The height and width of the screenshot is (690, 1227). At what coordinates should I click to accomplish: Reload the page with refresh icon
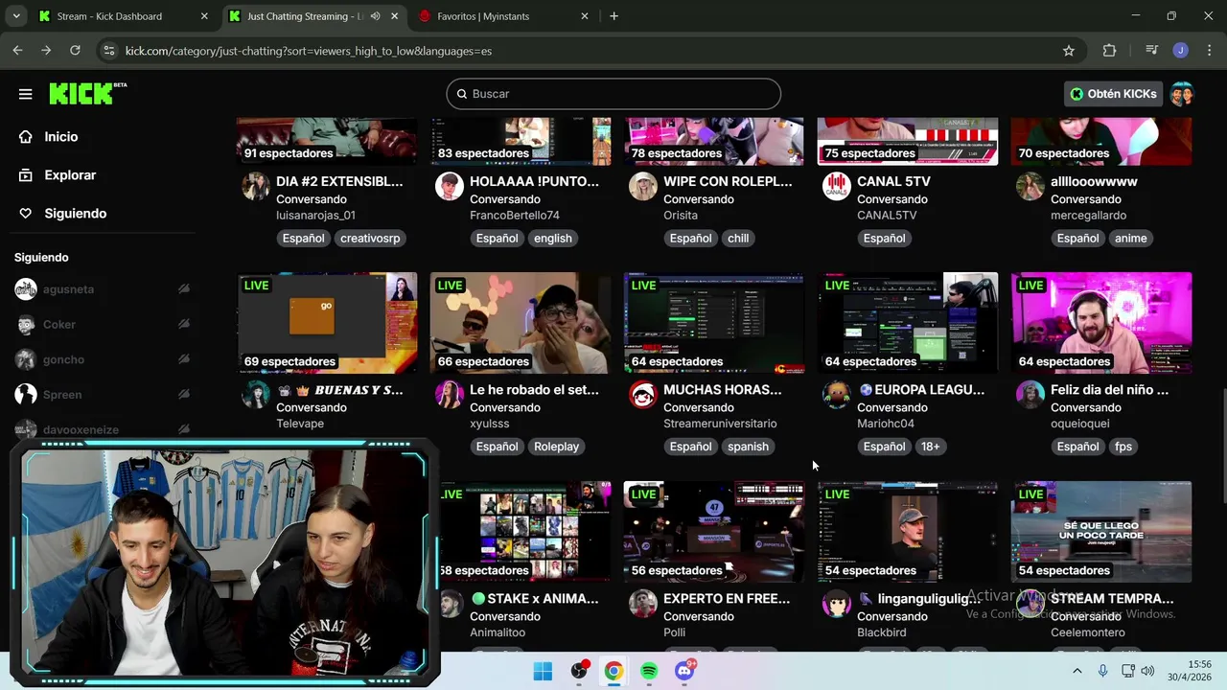coord(75,51)
